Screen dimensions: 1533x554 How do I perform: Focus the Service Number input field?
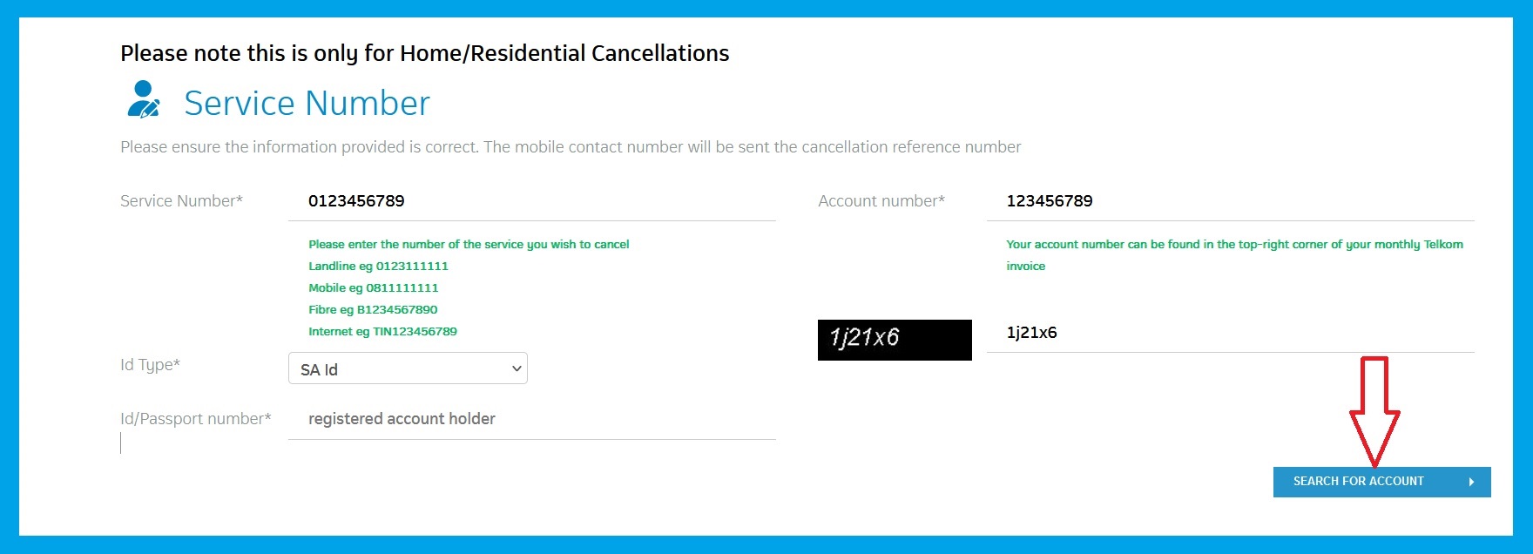pos(531,201)
